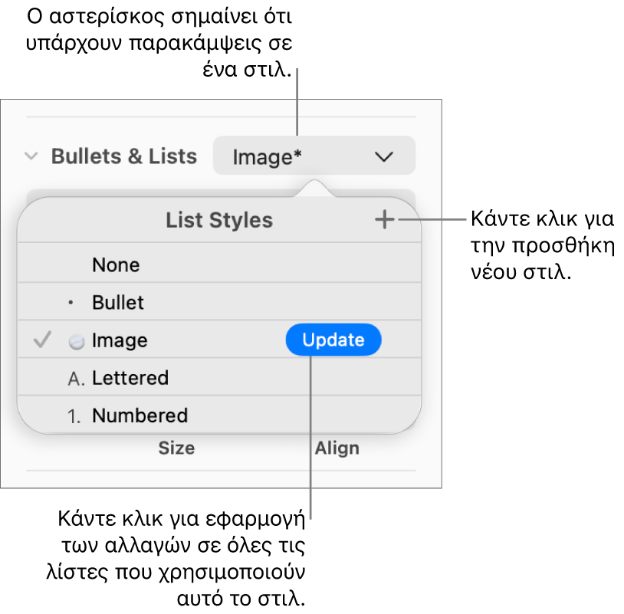Image resolution: width=624 pixels, height=614 pixels.
Task: Open the Image* list style pop-up
Action: tap(314, 156)
